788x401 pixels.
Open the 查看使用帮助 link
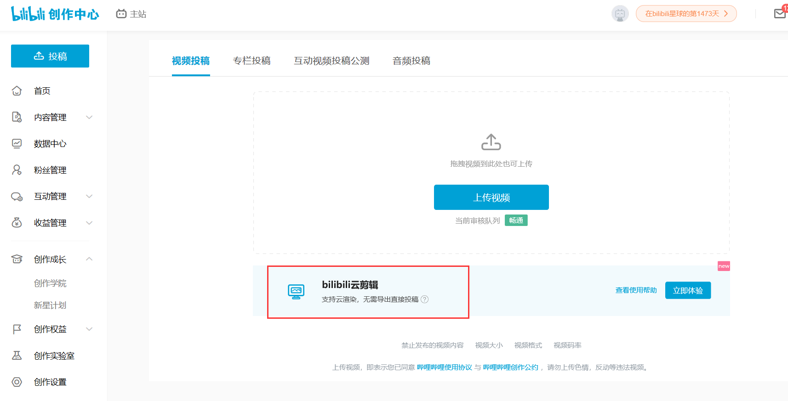point(636,290)
